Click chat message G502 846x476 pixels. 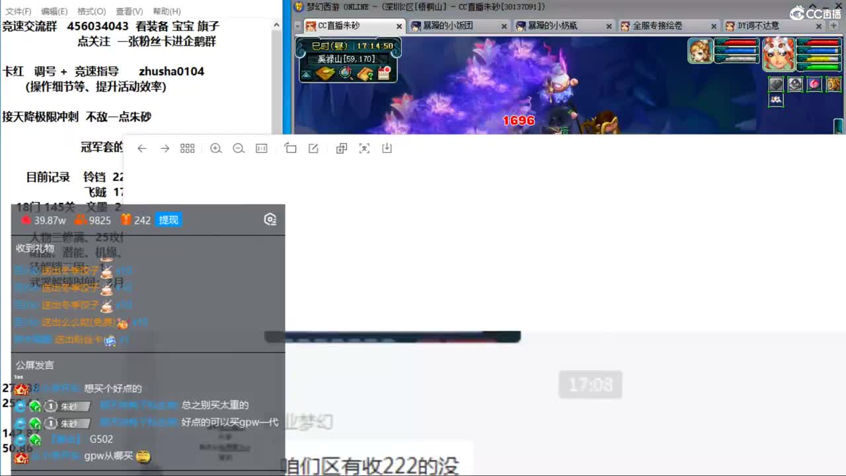click(101, 439)
